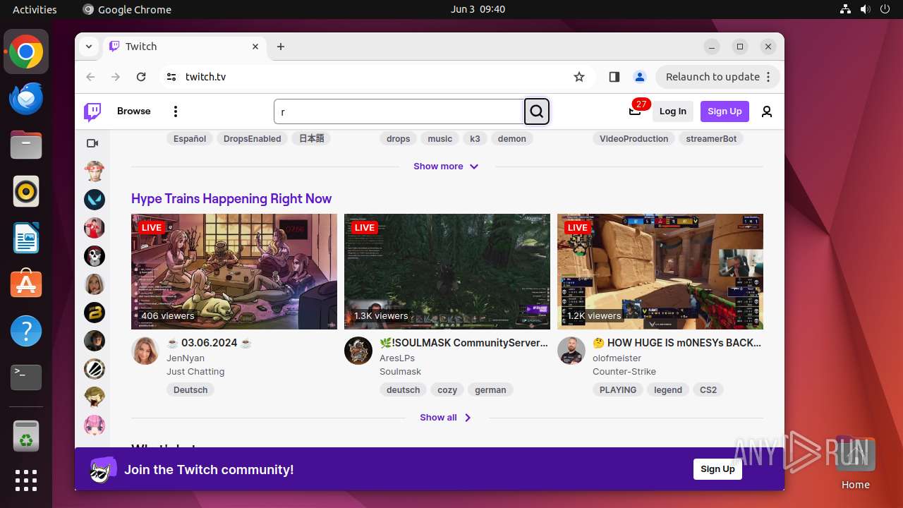The width and height of the screenshot is (903, 508).
Task: Open the skull mask sidebar avatar
Action: click(x=95, y=256)
